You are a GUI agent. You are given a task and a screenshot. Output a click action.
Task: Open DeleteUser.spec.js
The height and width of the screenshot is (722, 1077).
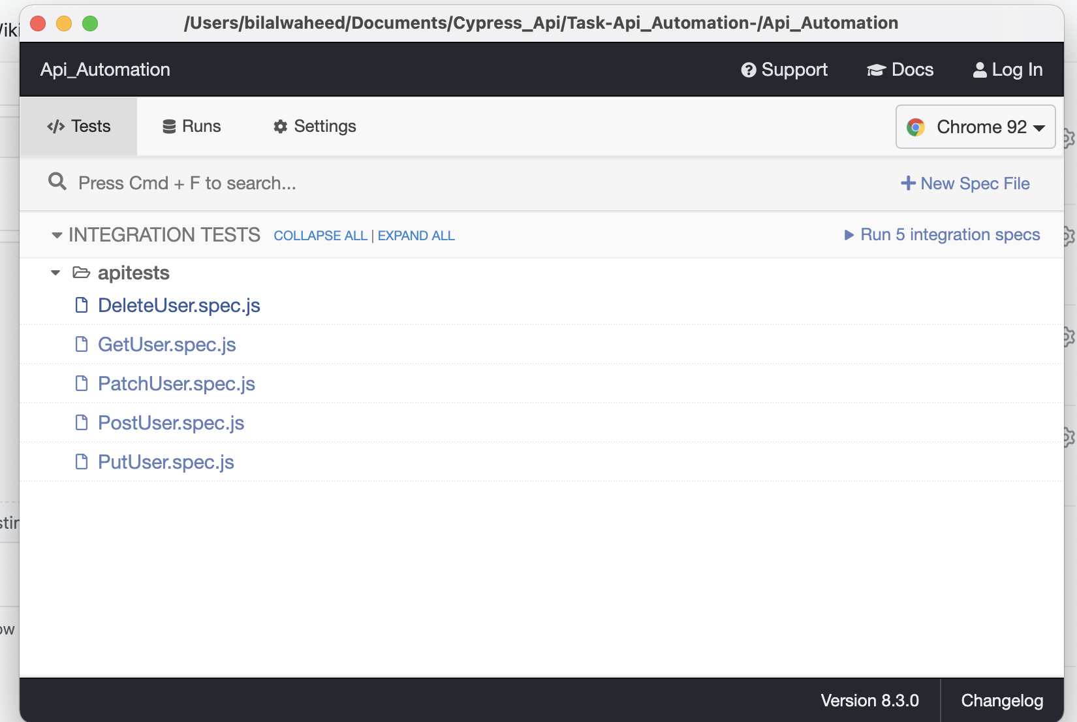coord(179,306)
